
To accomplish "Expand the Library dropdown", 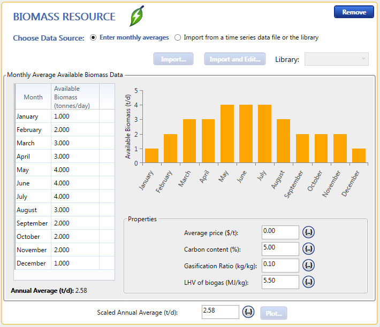I will click(336, 59).
